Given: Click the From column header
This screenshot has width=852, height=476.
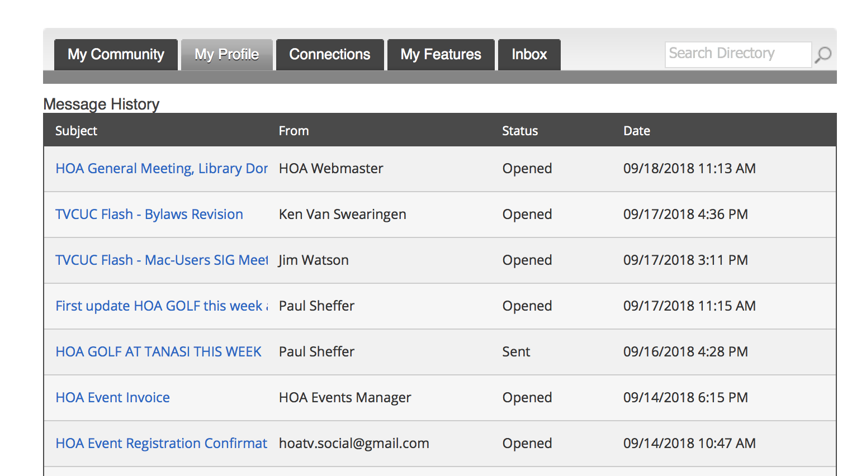Looking at the screenshot, I should [294, 131].
